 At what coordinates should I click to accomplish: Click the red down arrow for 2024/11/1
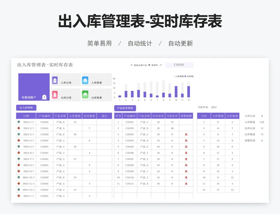(x=19, y=183)
